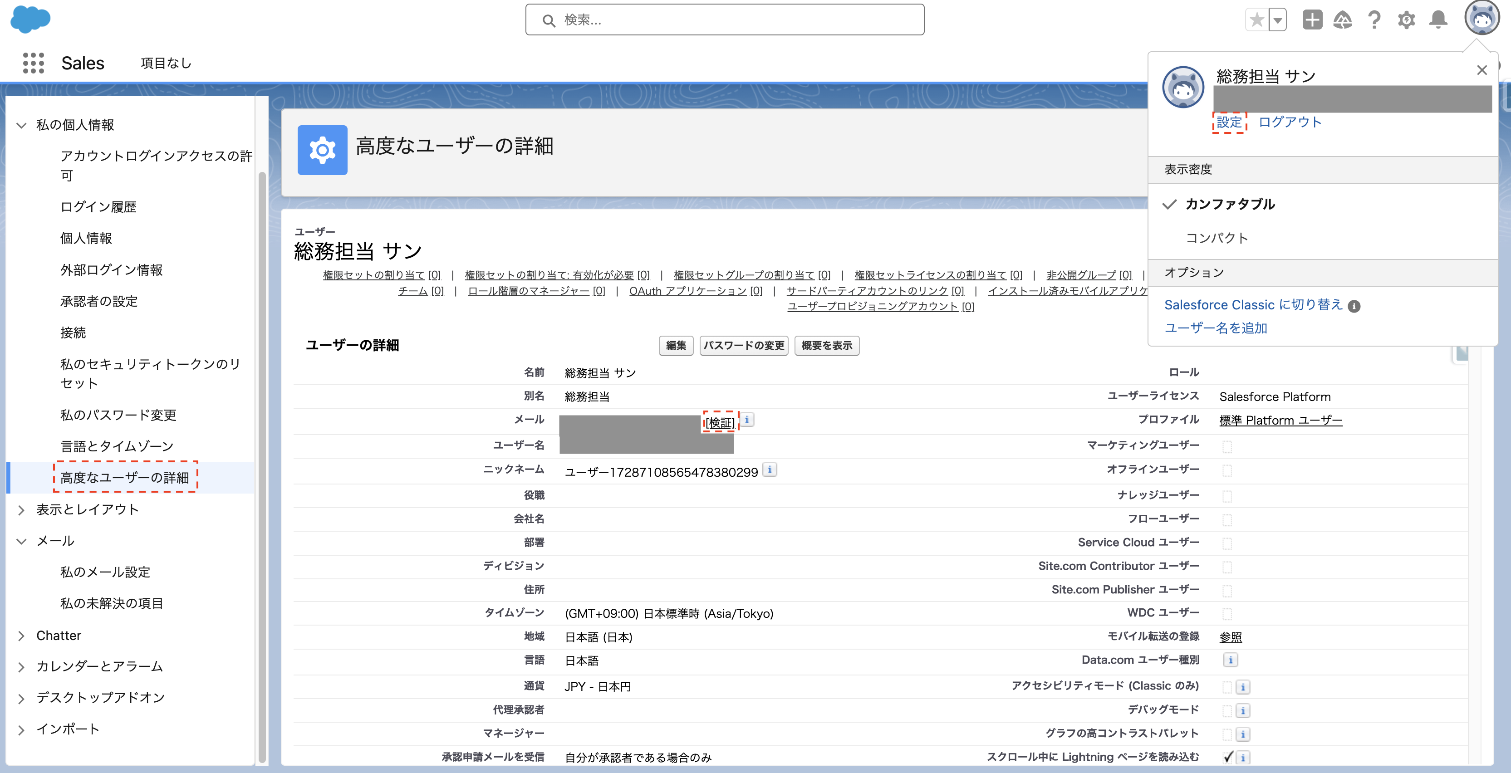Open the App Launcher grid icon
This screenshot has width=1511, height=773.
34,63
